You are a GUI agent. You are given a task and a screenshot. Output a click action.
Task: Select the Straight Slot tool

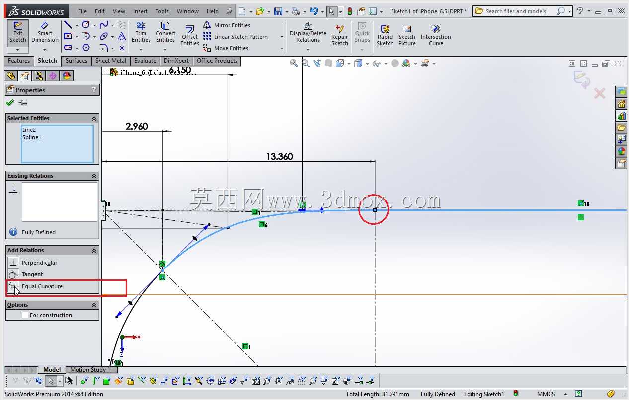(x=68, y=48)
